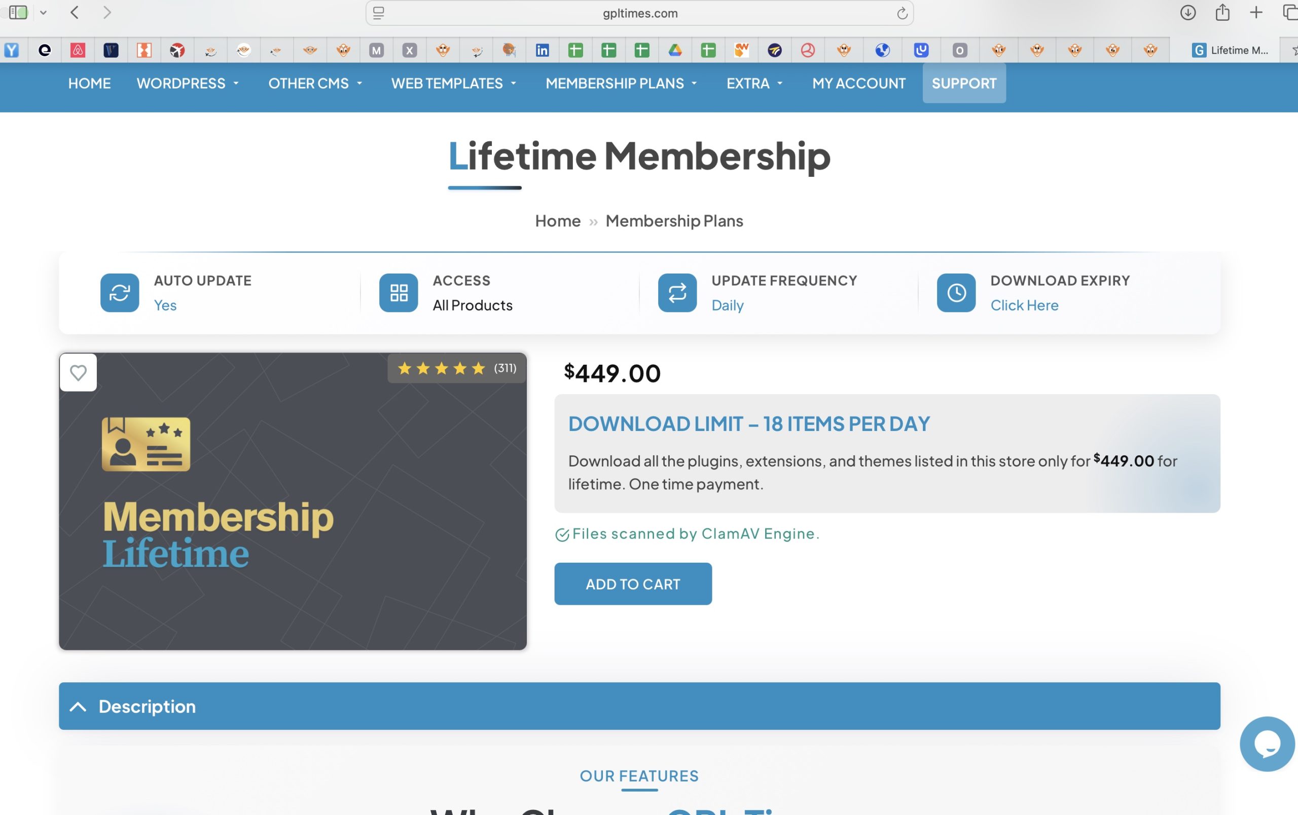This screenshot has height=815, width=1298.
Task: Follow the Membership Plans breadcrumb link
Action: pos(674,221)
